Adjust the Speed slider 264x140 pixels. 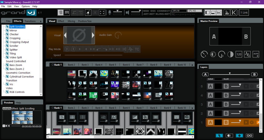click(x=94, y=55)
